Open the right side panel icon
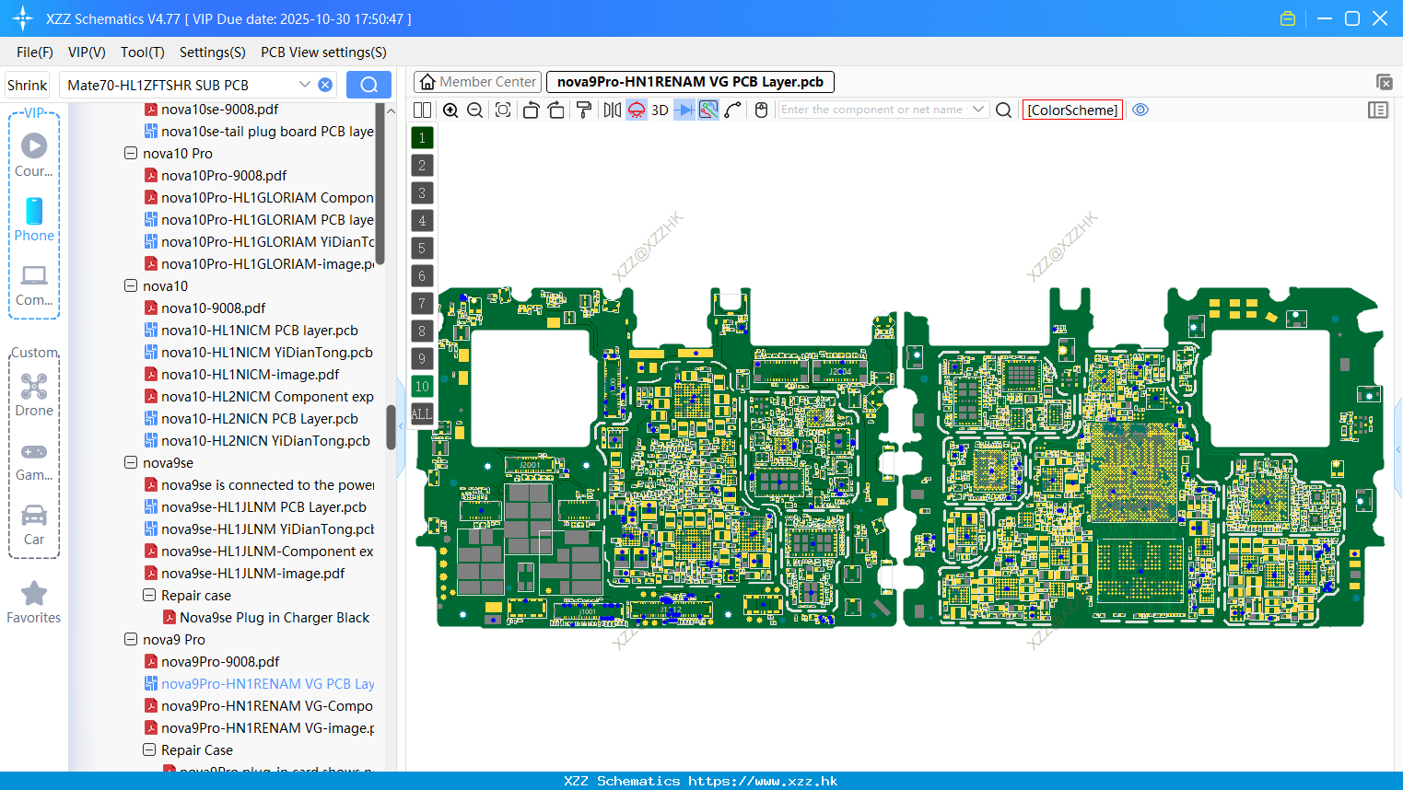The height and width of the screenshot is (790, 1403). coord(1378,110)
